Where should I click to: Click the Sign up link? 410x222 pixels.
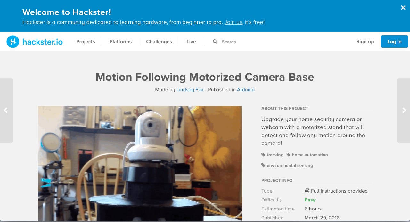click(x=365, y=42)
